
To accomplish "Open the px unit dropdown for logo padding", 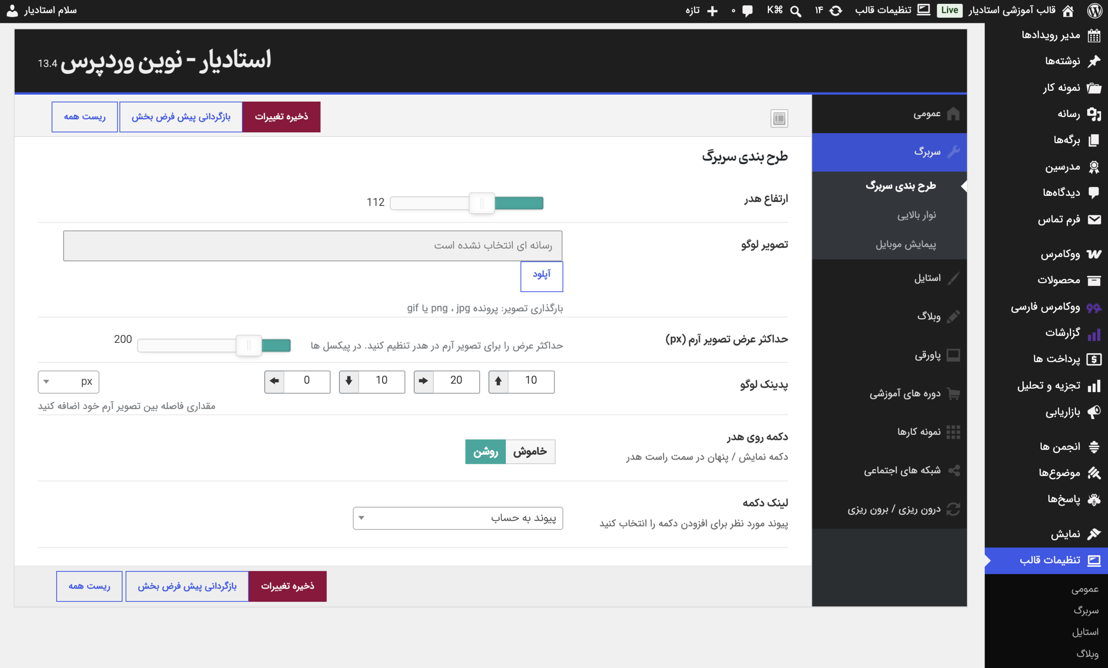I will [68, 382].
